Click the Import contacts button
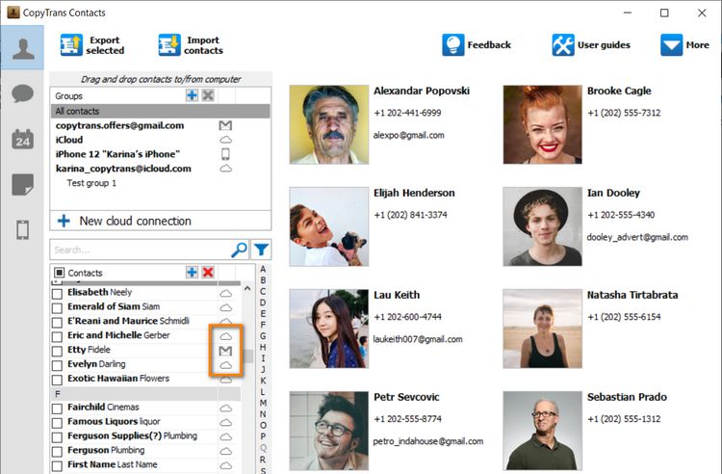This screenshot has width=722, height=474. [191, 45]
